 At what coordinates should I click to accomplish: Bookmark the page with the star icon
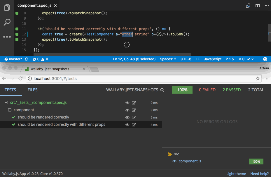tap(258, 78)
